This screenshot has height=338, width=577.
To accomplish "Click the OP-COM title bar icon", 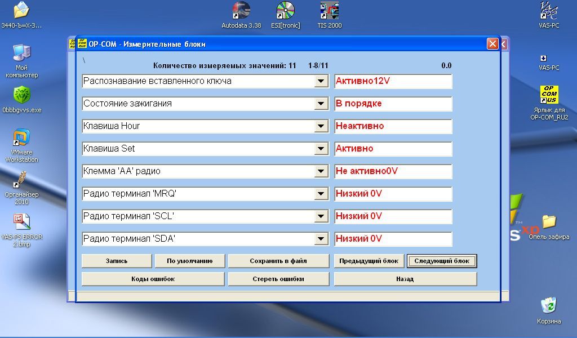I will pos(82,44).
